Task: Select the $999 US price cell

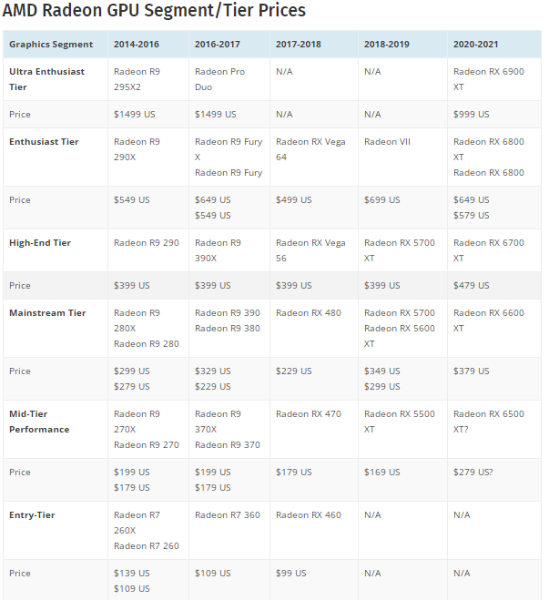Action: point(471,115)
